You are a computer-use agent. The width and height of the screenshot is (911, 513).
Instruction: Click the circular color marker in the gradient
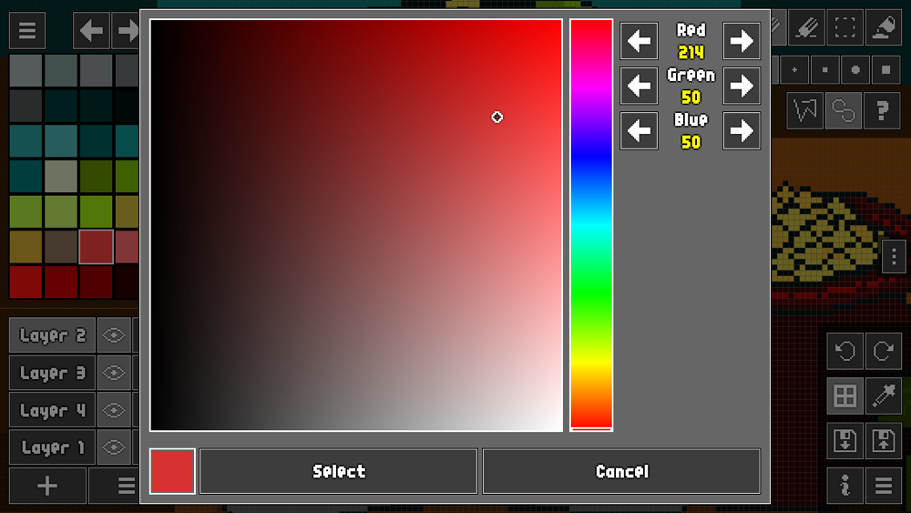click(496, 118)
